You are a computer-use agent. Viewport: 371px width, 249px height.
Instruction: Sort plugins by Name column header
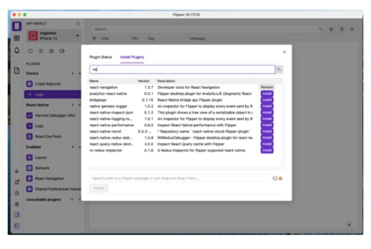94,81
